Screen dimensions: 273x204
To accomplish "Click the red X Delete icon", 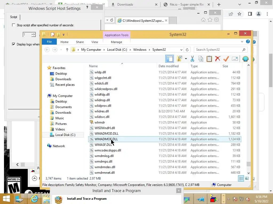I will point(218,59).
